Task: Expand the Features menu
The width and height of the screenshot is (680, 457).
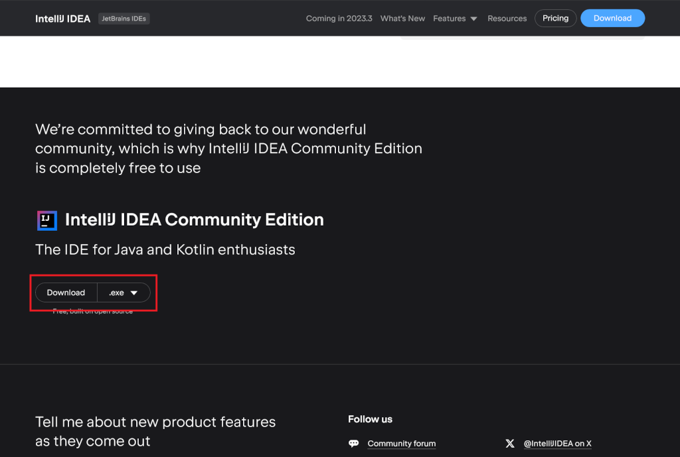Action: point(455,19)
